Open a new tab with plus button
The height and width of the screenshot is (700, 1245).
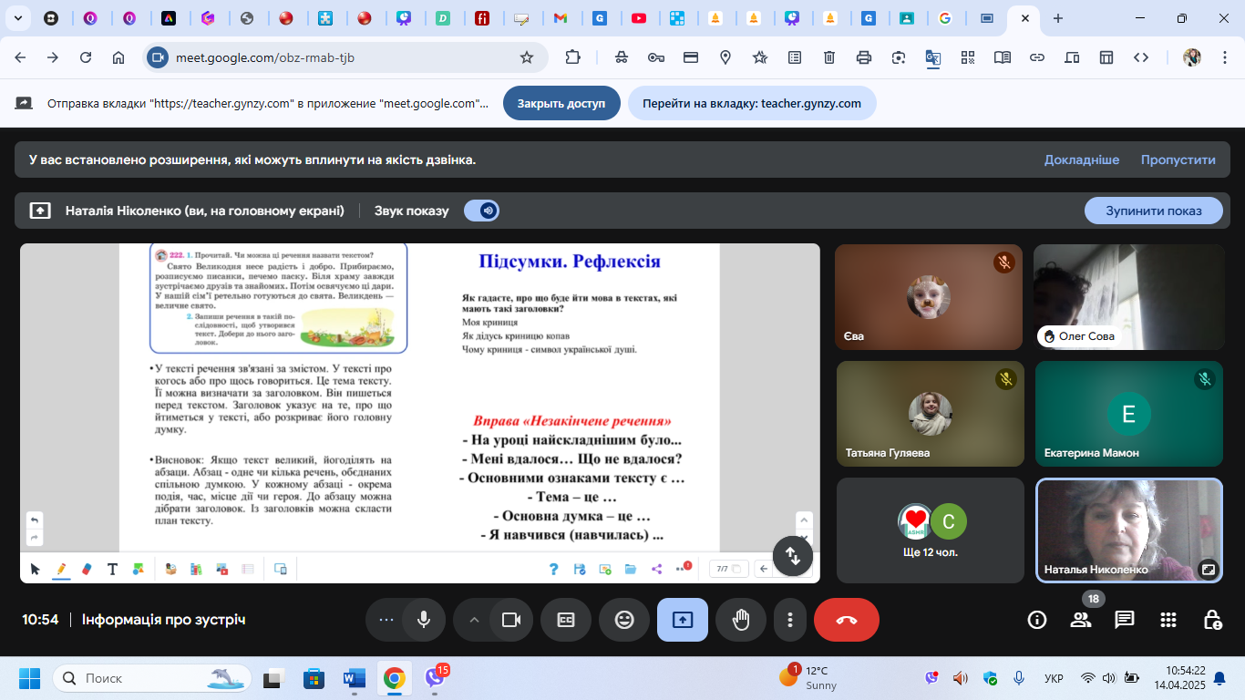tap(1057, 18)
